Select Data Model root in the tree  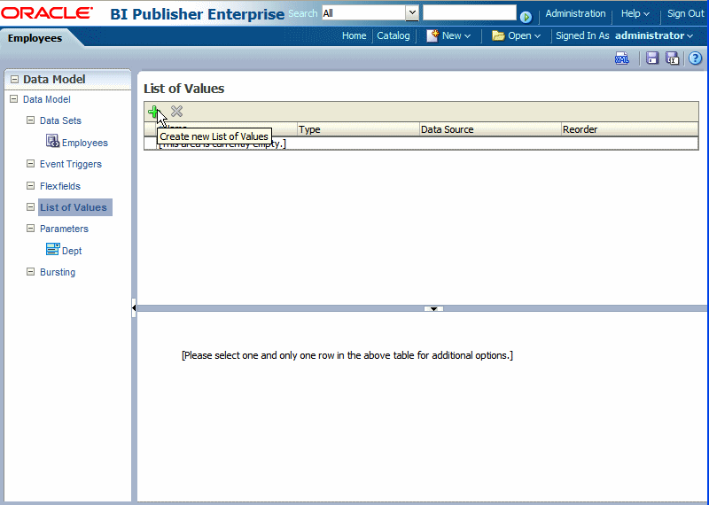pos(47,99)
